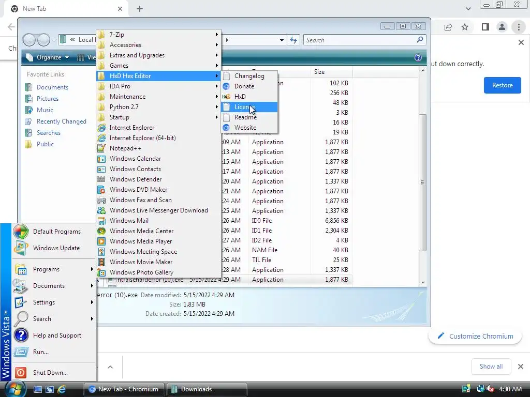Open Windows Meeting Space
Image resolution: width=530 pixels, height=397 pixels.
pos(159,252)
